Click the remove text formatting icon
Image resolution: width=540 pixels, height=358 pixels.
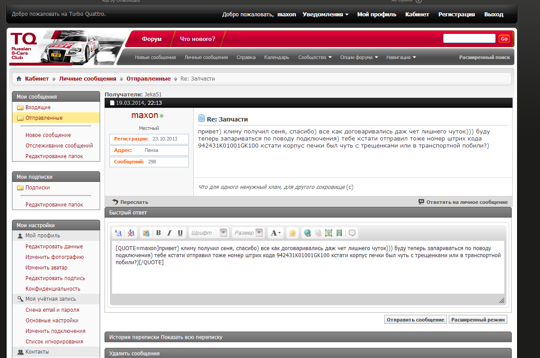[131, 233]
